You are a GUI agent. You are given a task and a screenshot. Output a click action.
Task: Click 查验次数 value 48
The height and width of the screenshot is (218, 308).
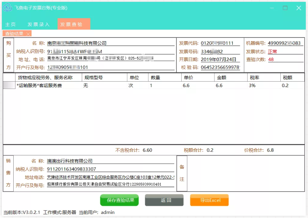pyautogui.click(x=271, y=60)
